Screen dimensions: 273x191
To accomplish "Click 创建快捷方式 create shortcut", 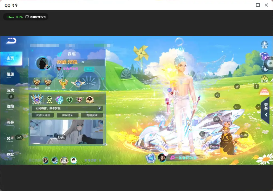I will tap(36, 17).
